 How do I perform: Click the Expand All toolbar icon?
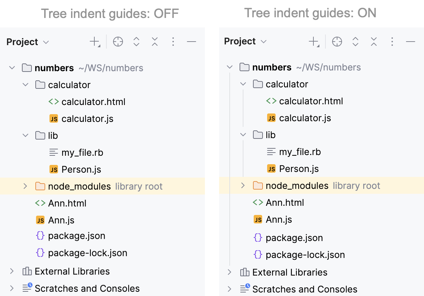(136, 42)
